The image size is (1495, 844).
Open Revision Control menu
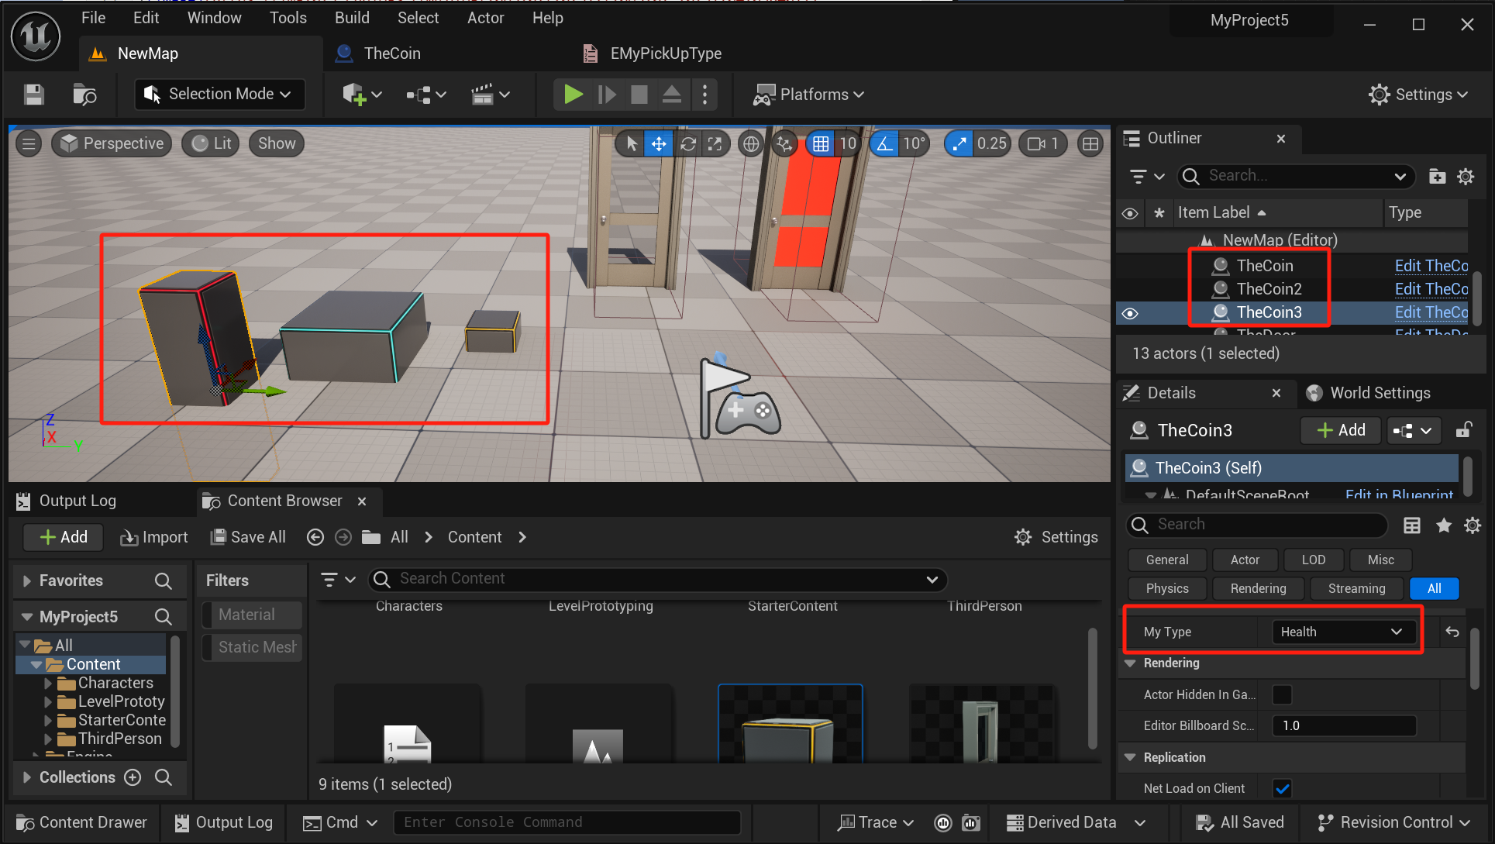pyautogui.click(x=1393, y=822)
